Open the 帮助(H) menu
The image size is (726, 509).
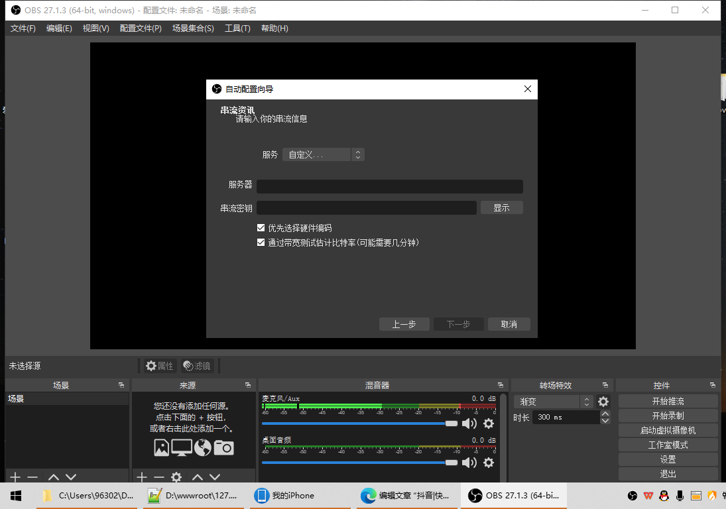[274, 28]
